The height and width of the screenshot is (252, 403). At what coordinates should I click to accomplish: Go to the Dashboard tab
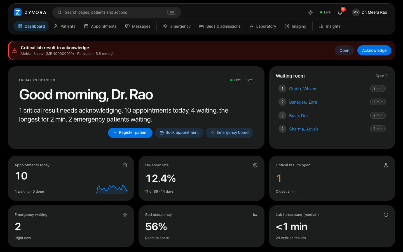pyautogui.click(x=31, y=26)
